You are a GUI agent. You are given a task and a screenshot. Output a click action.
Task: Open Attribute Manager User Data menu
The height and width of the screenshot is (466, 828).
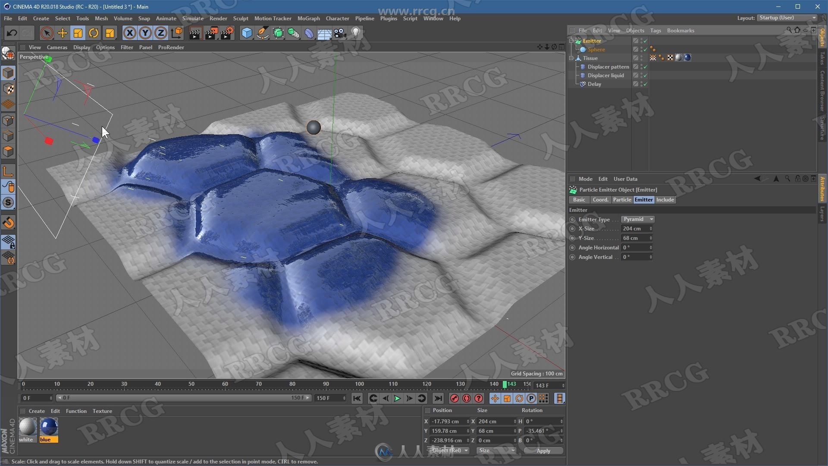pyautogui.click(x=625, y=179)
